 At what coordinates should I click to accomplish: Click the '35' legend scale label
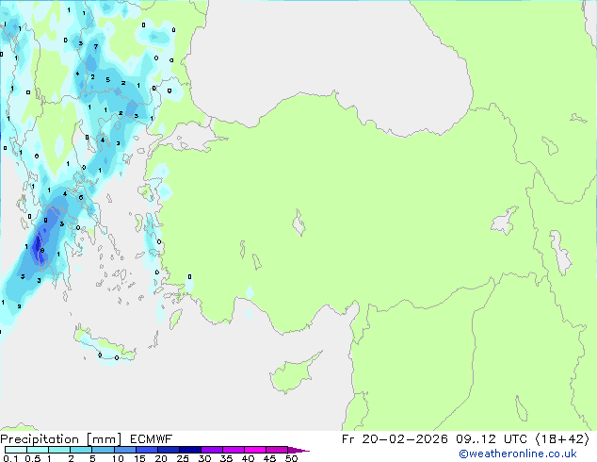tap(226, 458)
